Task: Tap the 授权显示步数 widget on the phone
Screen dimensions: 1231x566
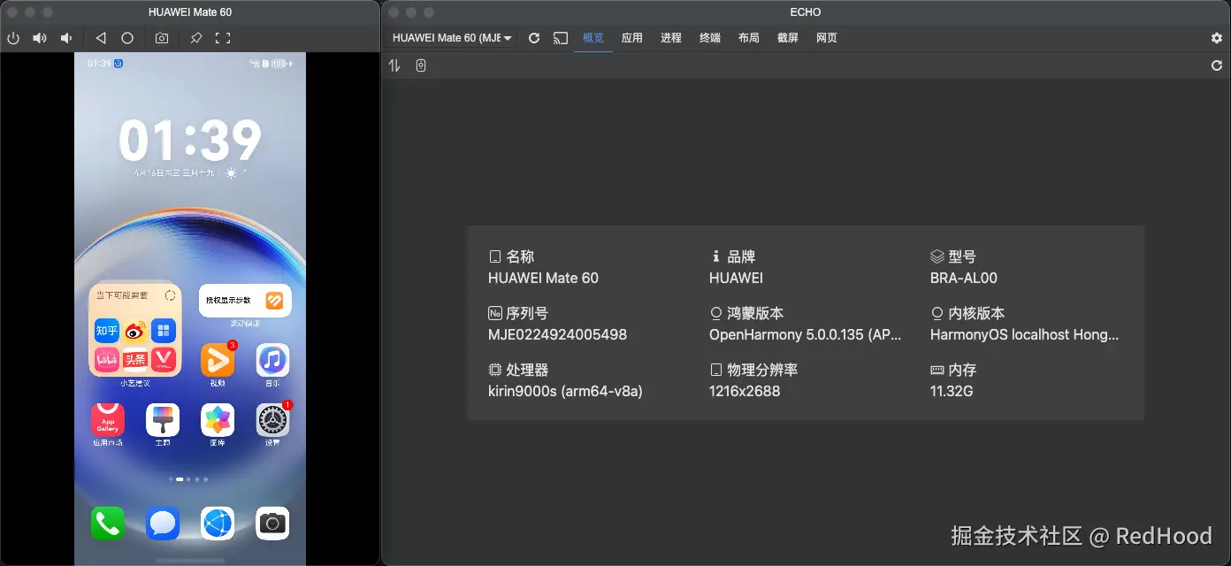Action: [x=245, y=301]
